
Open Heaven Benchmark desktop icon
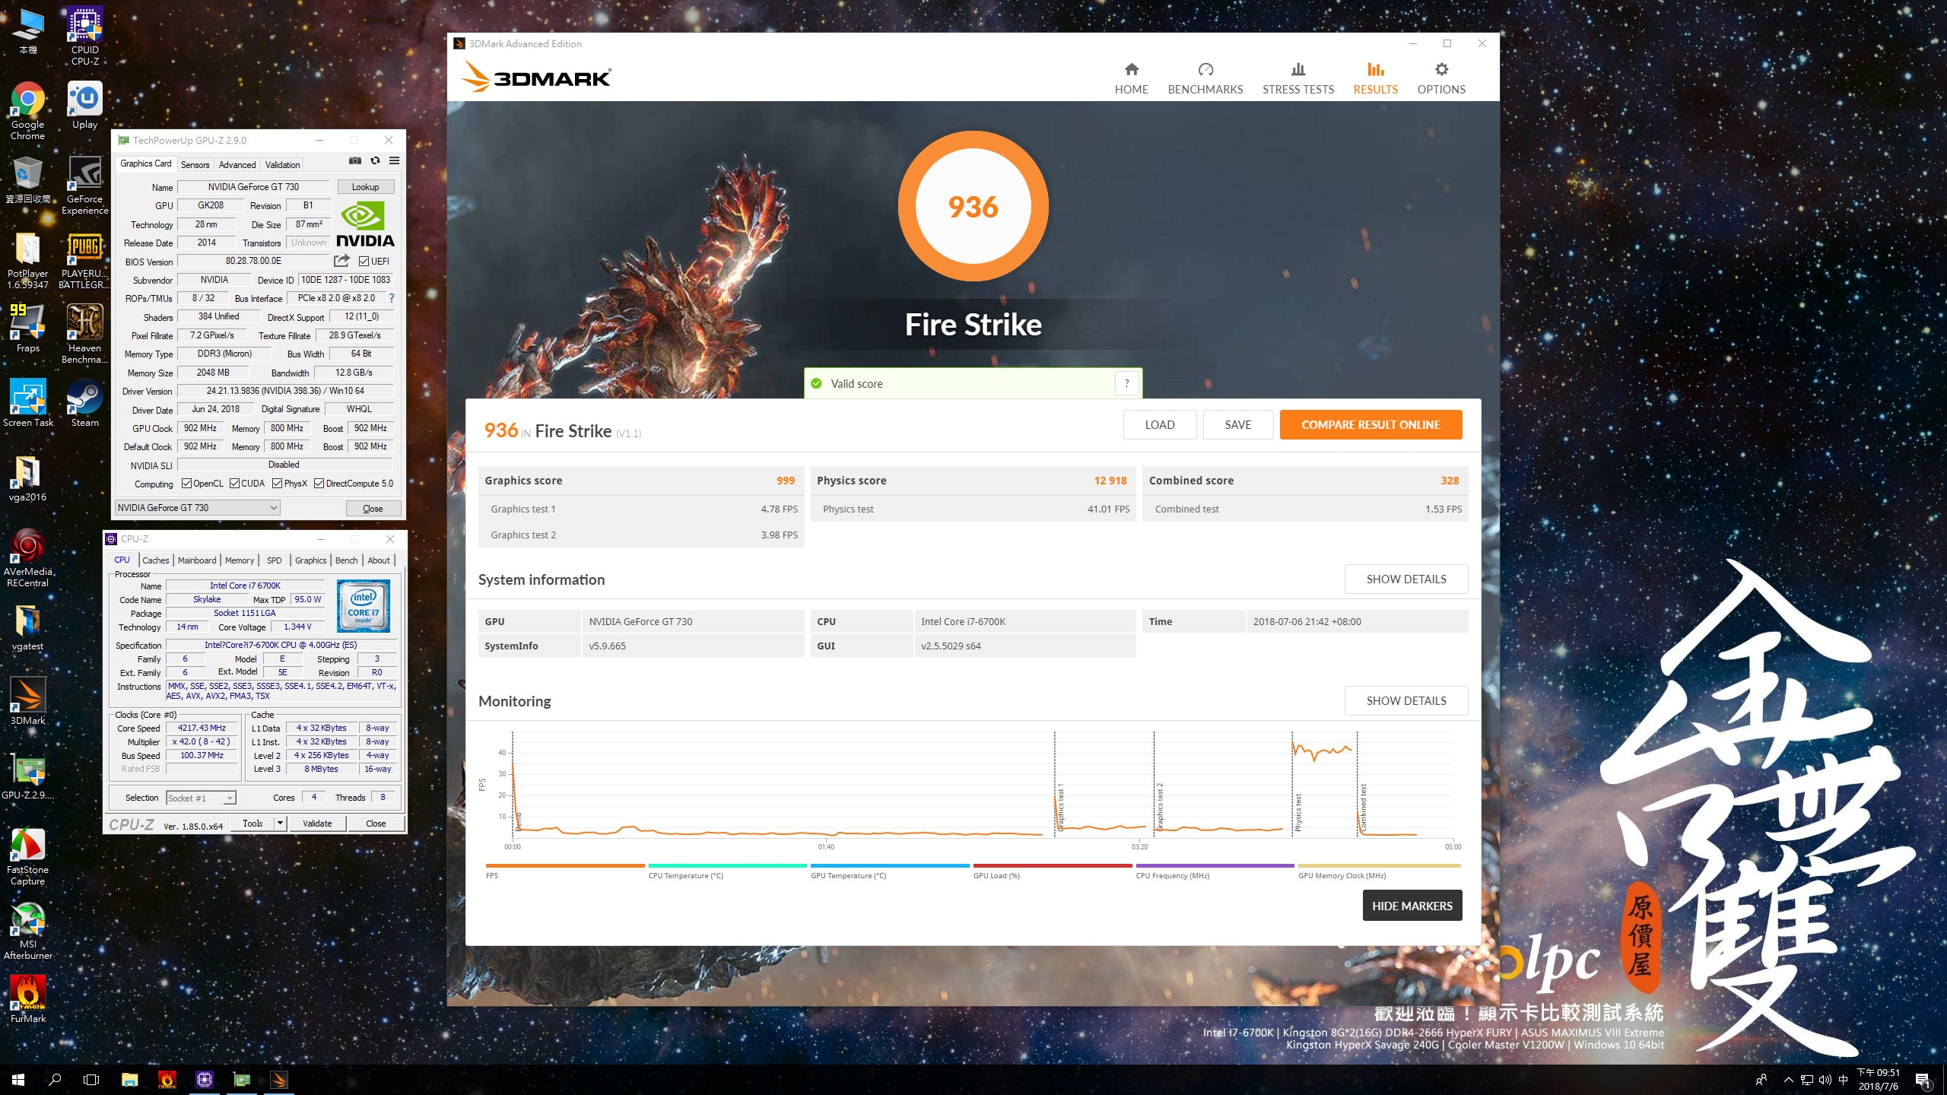(x=84, y=334)
